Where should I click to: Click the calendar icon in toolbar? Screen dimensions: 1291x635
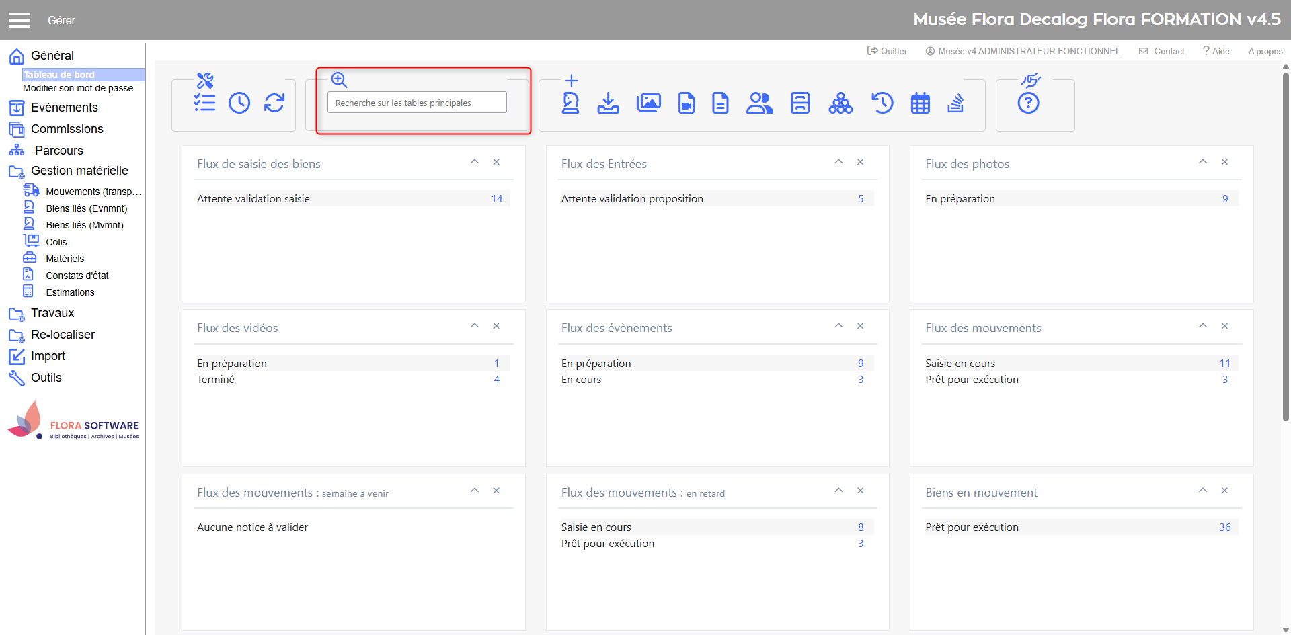(920, 103)
